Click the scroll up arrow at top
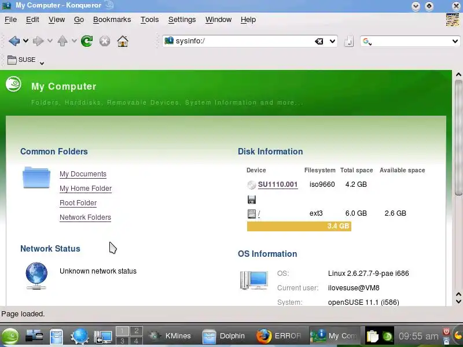The width and height of the screenshot is (463, 347). pyautogui.click(x=458, y=75)
